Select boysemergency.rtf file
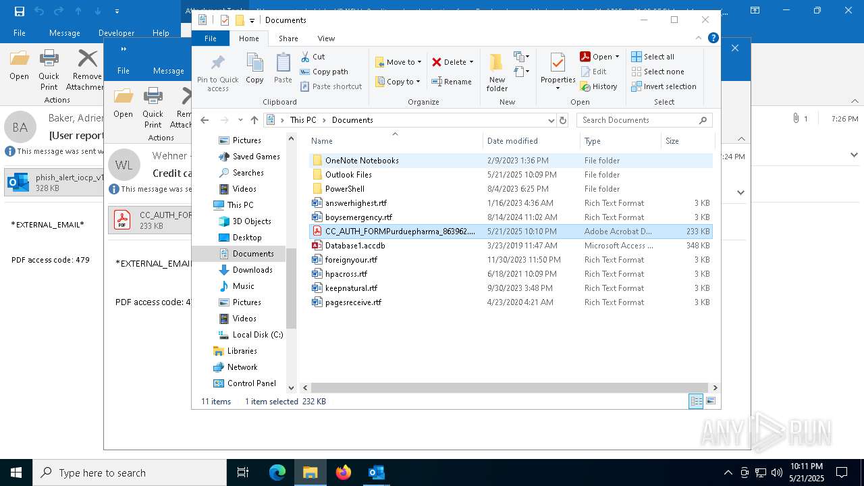Image resolution: width=864 pixels, height=486 pixels. pos(510,217)
